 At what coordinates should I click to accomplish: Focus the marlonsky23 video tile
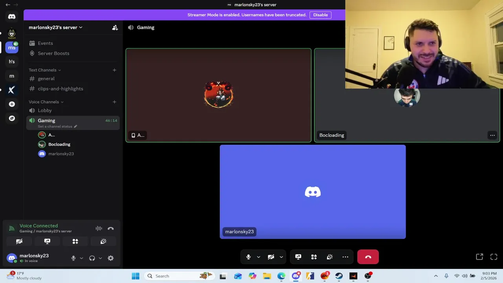(313, 192)
